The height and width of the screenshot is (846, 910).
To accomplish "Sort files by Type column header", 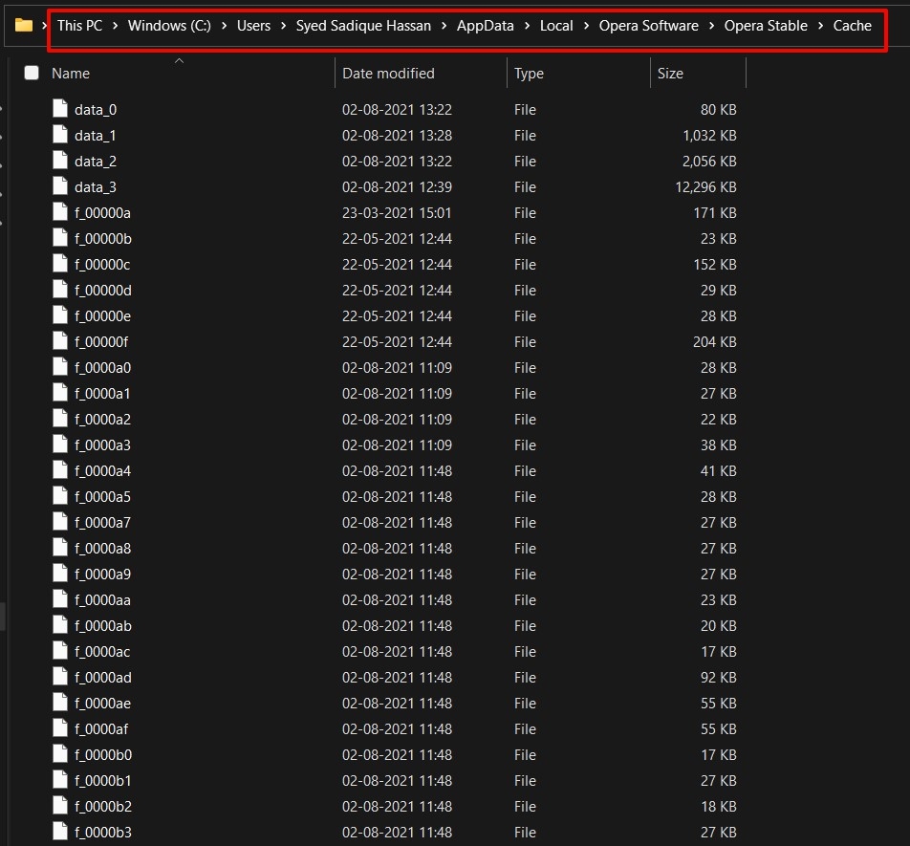I will click(x=529, y=74).
